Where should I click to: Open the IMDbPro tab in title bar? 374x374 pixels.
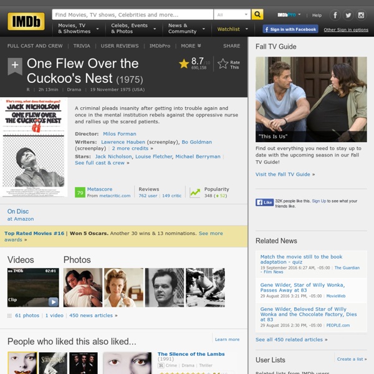click(160, 46)
